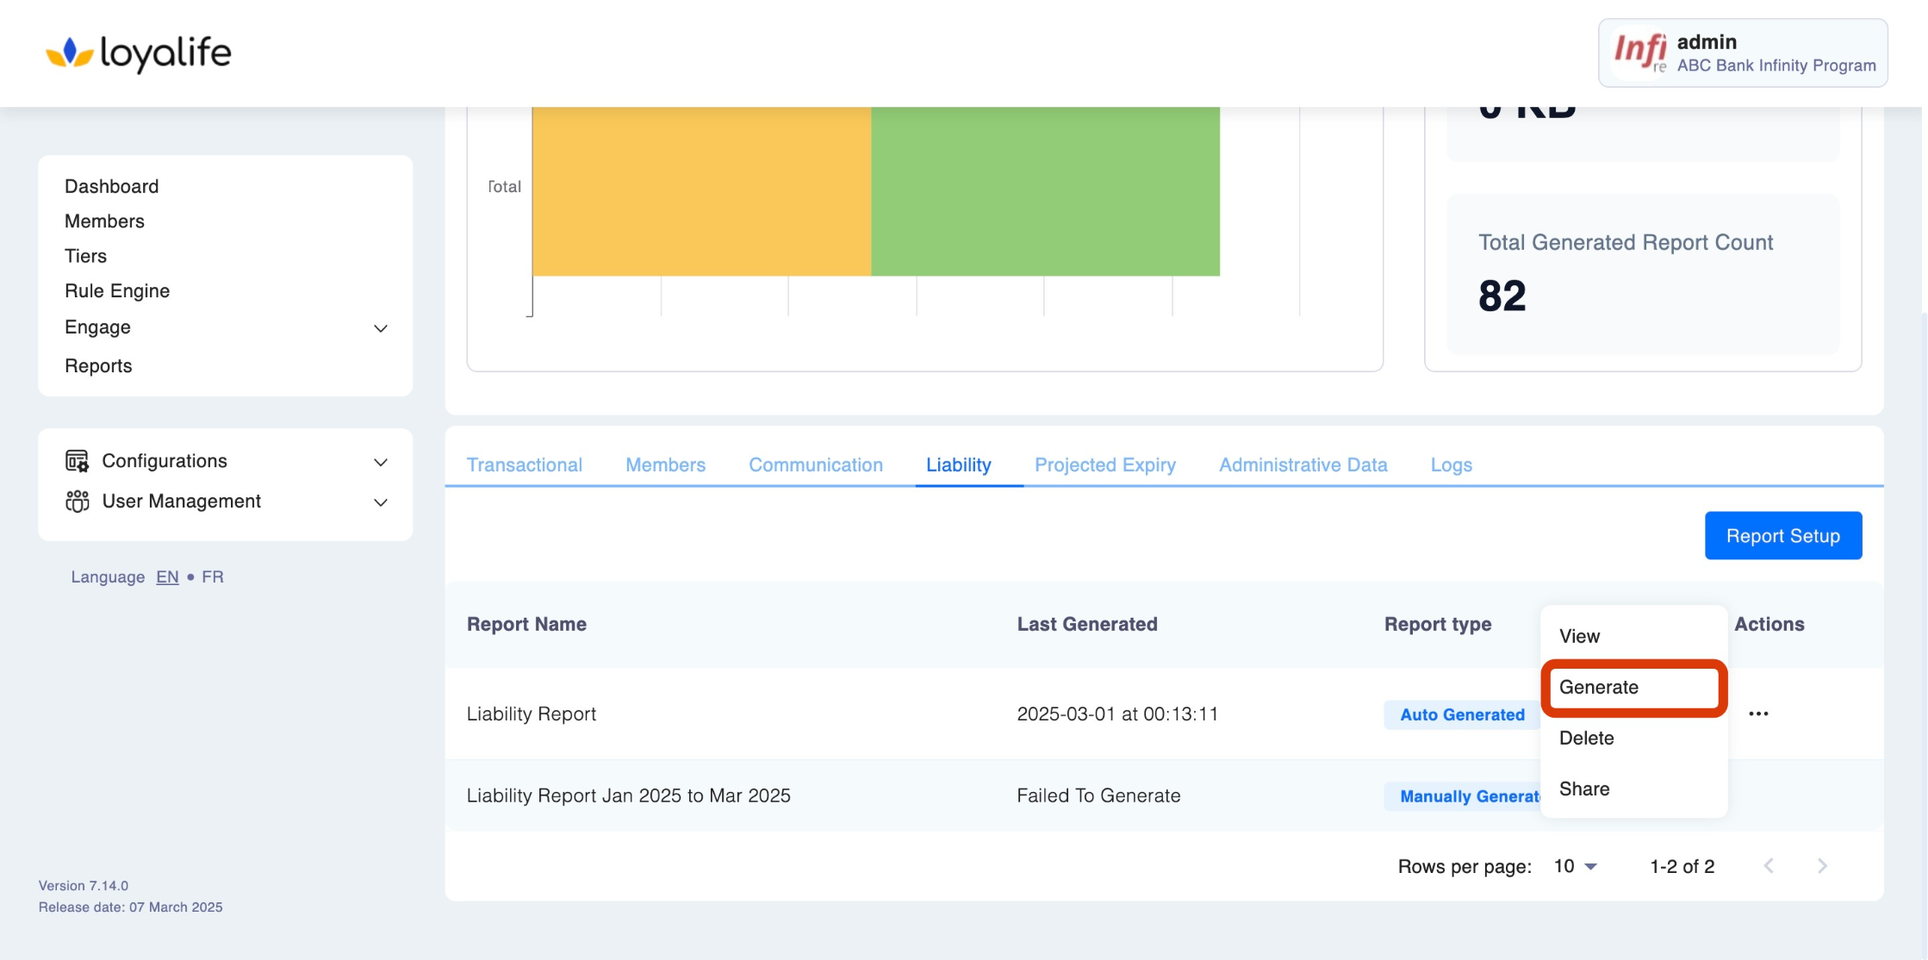This screenshot has width=1928, height=960.
Task: Expand the Engage menu chevron
Action: (380, 328)
